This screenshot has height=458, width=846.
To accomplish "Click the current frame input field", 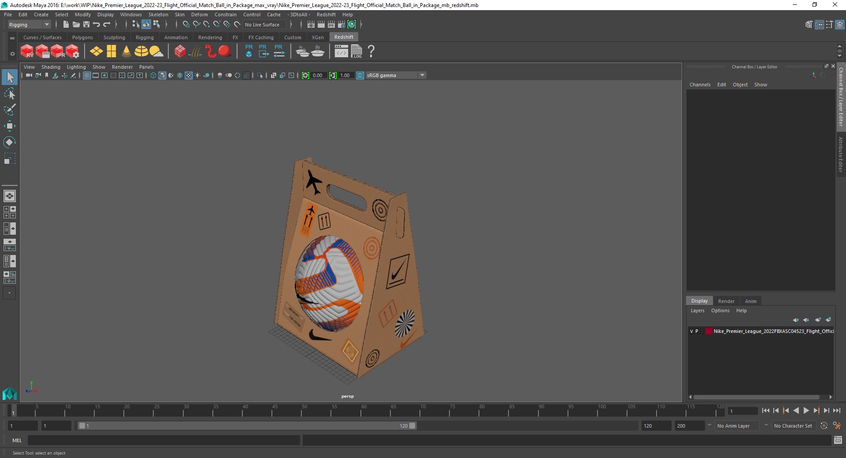I will click(743, 411).
